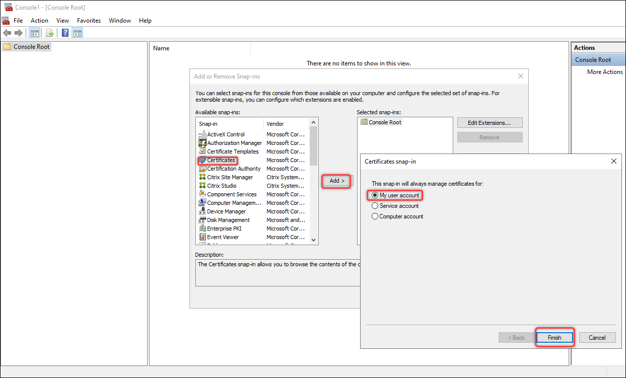Click the down arrow on the snap-ins scrollbar
626x378 pixels.
(313, 241)
